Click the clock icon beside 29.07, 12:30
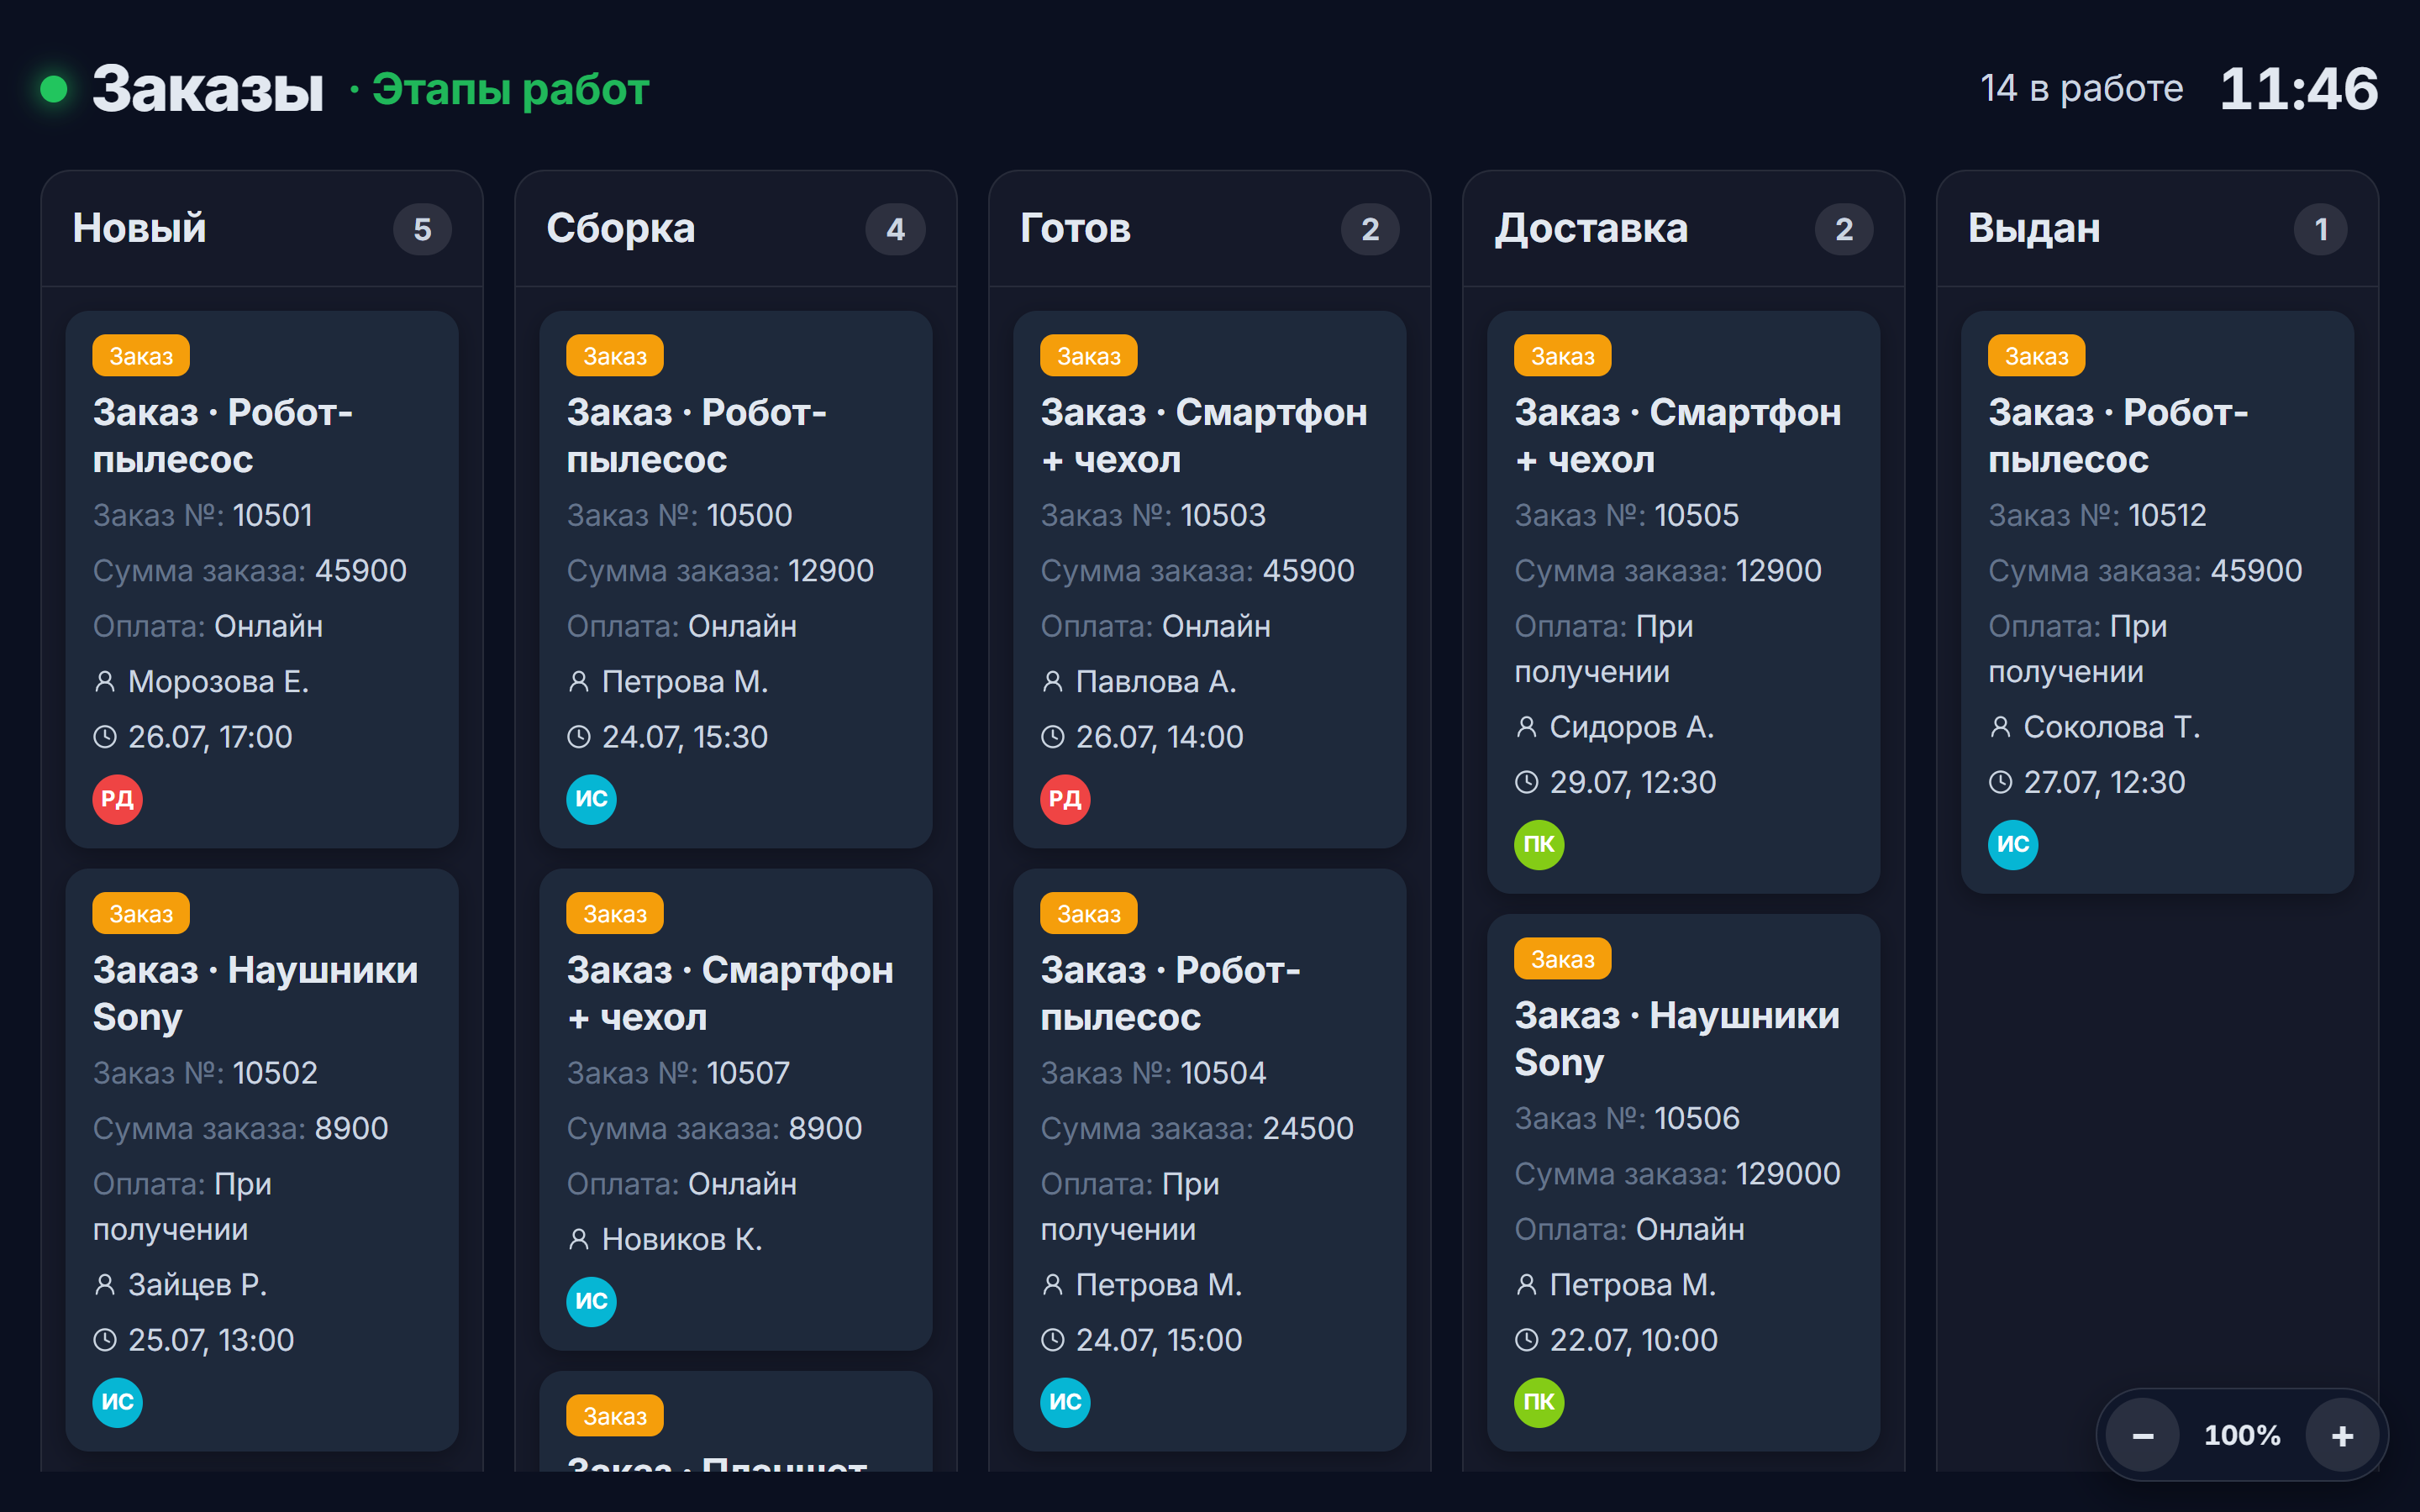The width and height of the screenshot is (2420, 1512). tap(1527, 782)
